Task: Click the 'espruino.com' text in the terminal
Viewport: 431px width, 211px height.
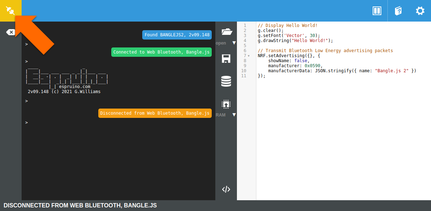Action: pyautogui.click(x=75, y=87)
